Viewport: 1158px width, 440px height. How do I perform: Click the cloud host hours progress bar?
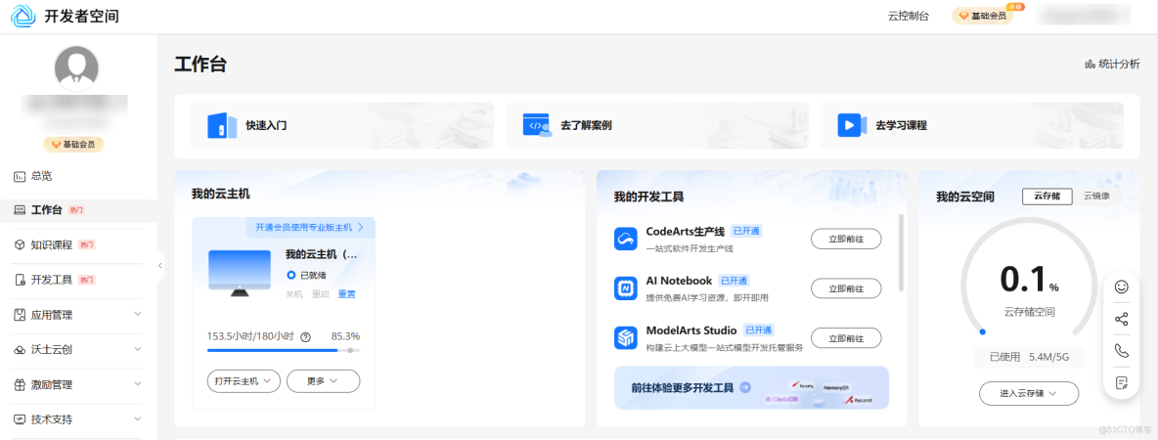pyautogui.click(x=284, y=350)
